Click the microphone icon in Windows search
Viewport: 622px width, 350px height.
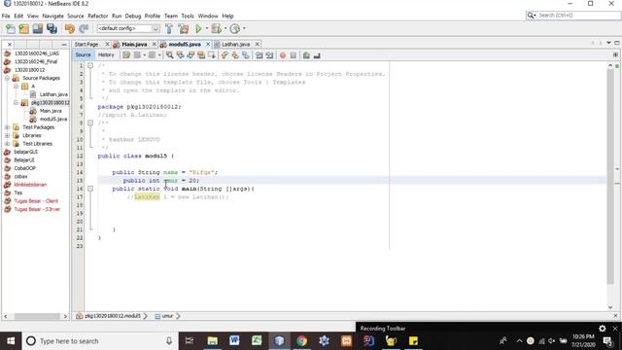tap(169, 341)
